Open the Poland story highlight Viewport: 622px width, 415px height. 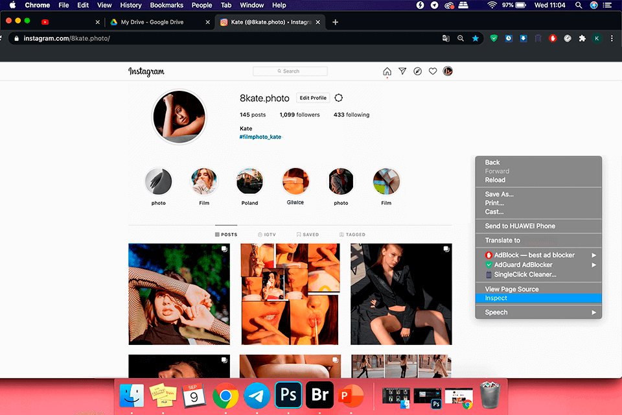(x=249, y=182)
